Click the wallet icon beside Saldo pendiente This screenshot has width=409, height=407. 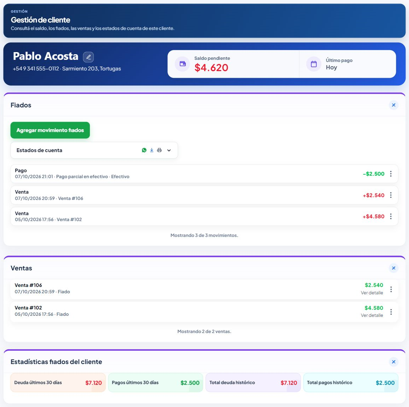pyautogui.click(x=183, y=64)
